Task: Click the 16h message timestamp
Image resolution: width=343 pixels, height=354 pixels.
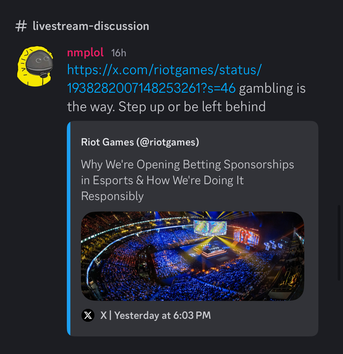Action: click(119, 53)
